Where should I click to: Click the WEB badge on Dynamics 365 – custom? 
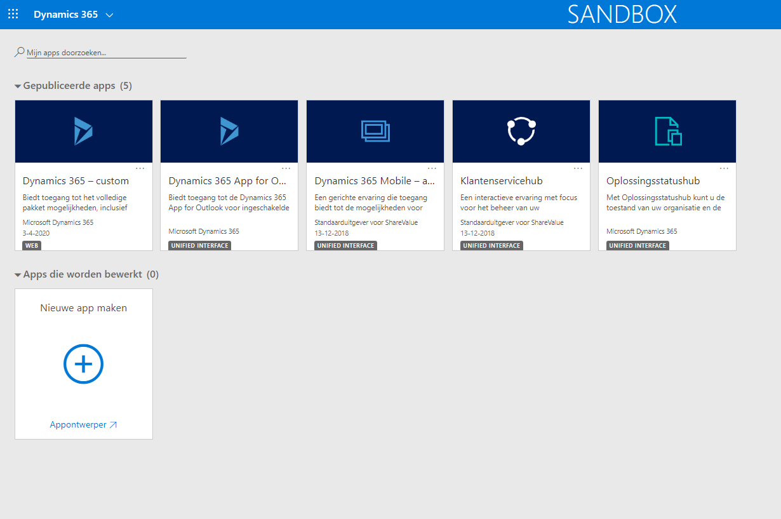click(32, 246)
